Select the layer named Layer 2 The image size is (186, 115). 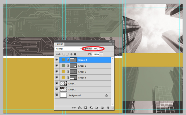pos(72,90)
